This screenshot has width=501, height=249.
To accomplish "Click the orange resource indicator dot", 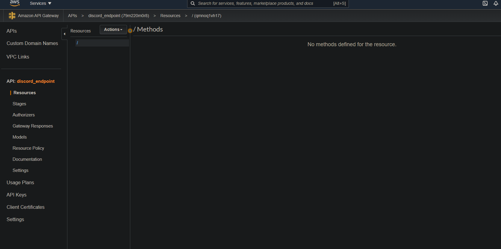I will point(130,31).
